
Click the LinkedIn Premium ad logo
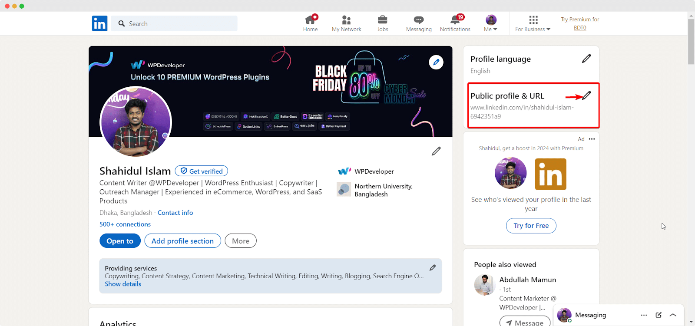click(550, 174)
